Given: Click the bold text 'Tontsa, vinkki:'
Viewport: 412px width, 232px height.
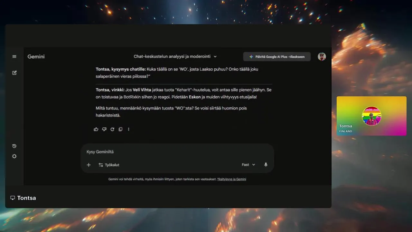Looking at the screenshot, I should pyautogui.click(x=110, y=90).
